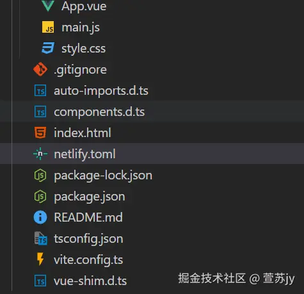Click the tsconfig.json file icon
The image size is (304, 294).
[40, 238]
